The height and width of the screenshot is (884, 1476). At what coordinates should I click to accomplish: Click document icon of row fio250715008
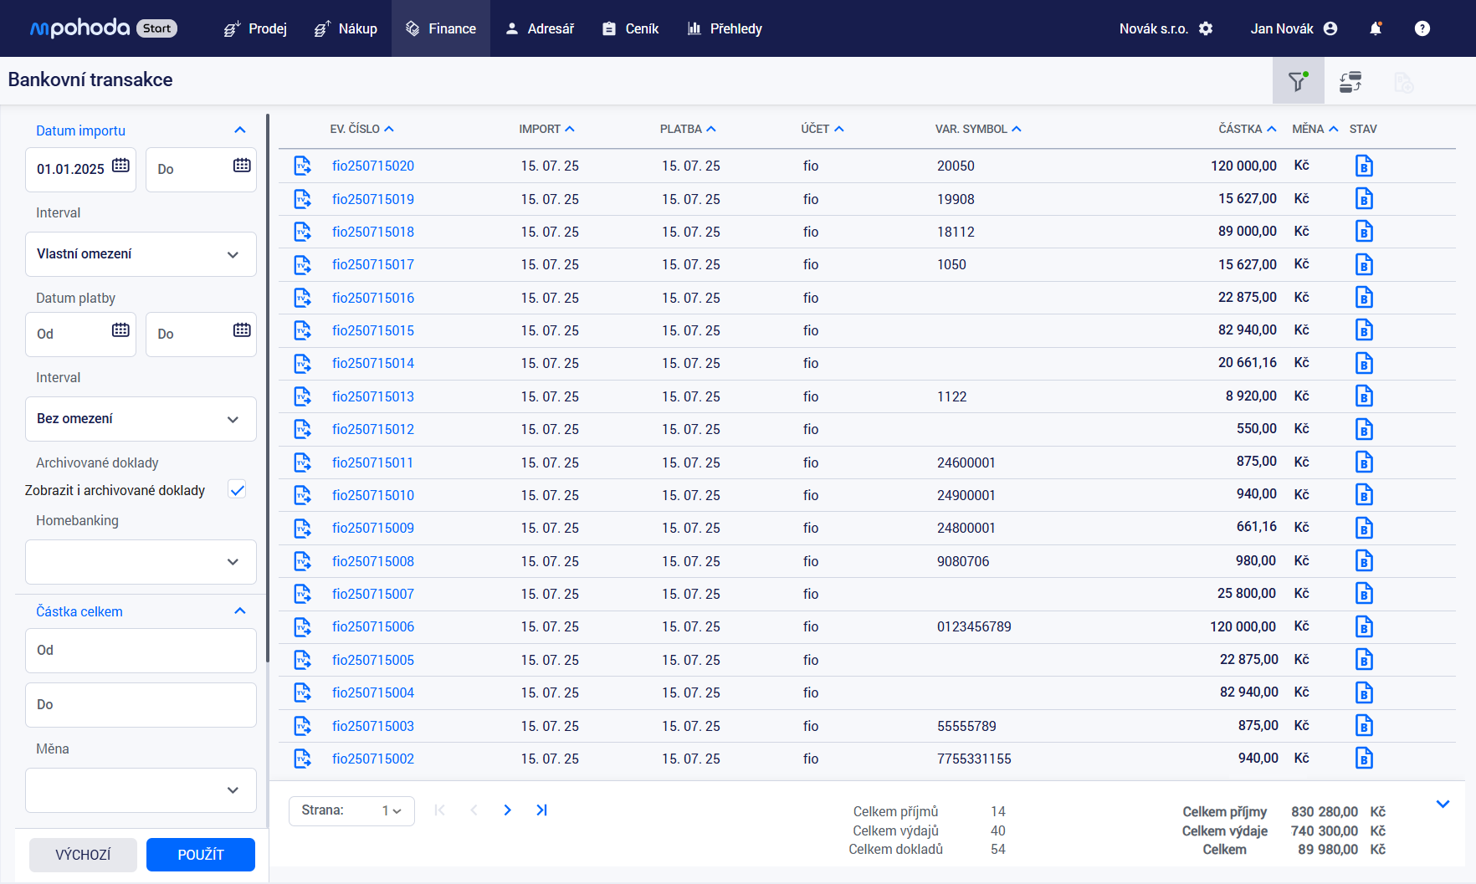pos(302,561)
